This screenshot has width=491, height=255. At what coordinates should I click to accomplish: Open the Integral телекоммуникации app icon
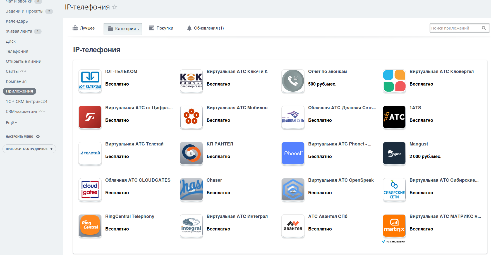tap(191, 226)
